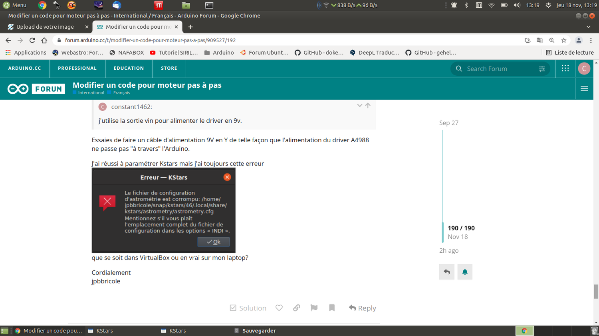Open Liste de lecture panel
Viewport: 599px width, 336px height.
pyautogui.click(x=570, y=53)
